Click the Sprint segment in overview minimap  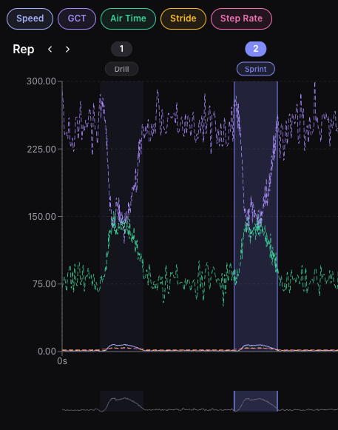click(x=256, y=401)
